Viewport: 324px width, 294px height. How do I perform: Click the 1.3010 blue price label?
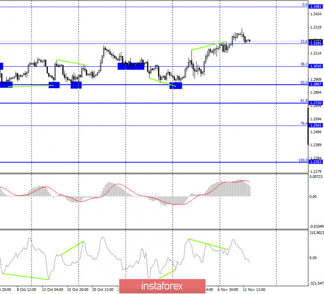316,66
